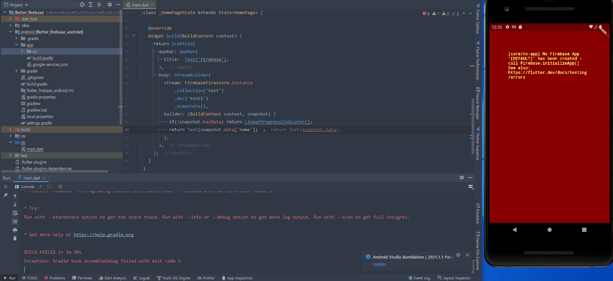Click Expand All in Project panel

click(91, 5)
